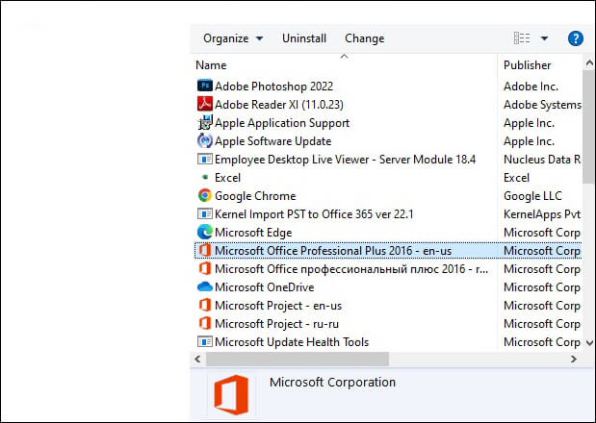Open help with the blue question mark

click(x=576, y=38)
